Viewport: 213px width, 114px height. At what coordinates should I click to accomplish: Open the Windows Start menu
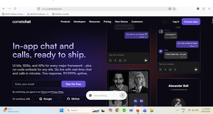tap(61, 110)
